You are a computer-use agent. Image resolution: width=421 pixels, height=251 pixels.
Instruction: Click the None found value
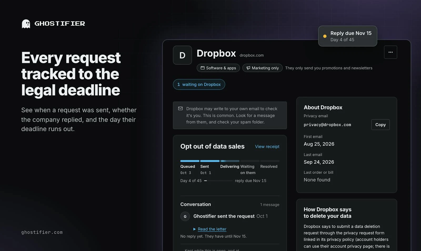(x=317, y=180)
